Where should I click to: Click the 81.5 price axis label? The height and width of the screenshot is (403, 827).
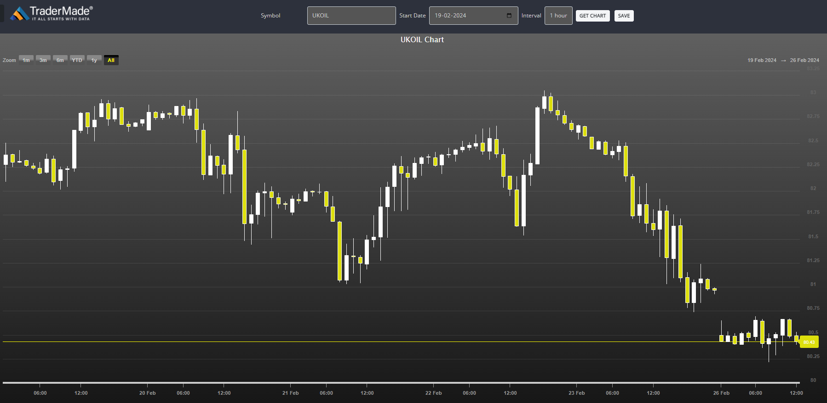point(813,236)
